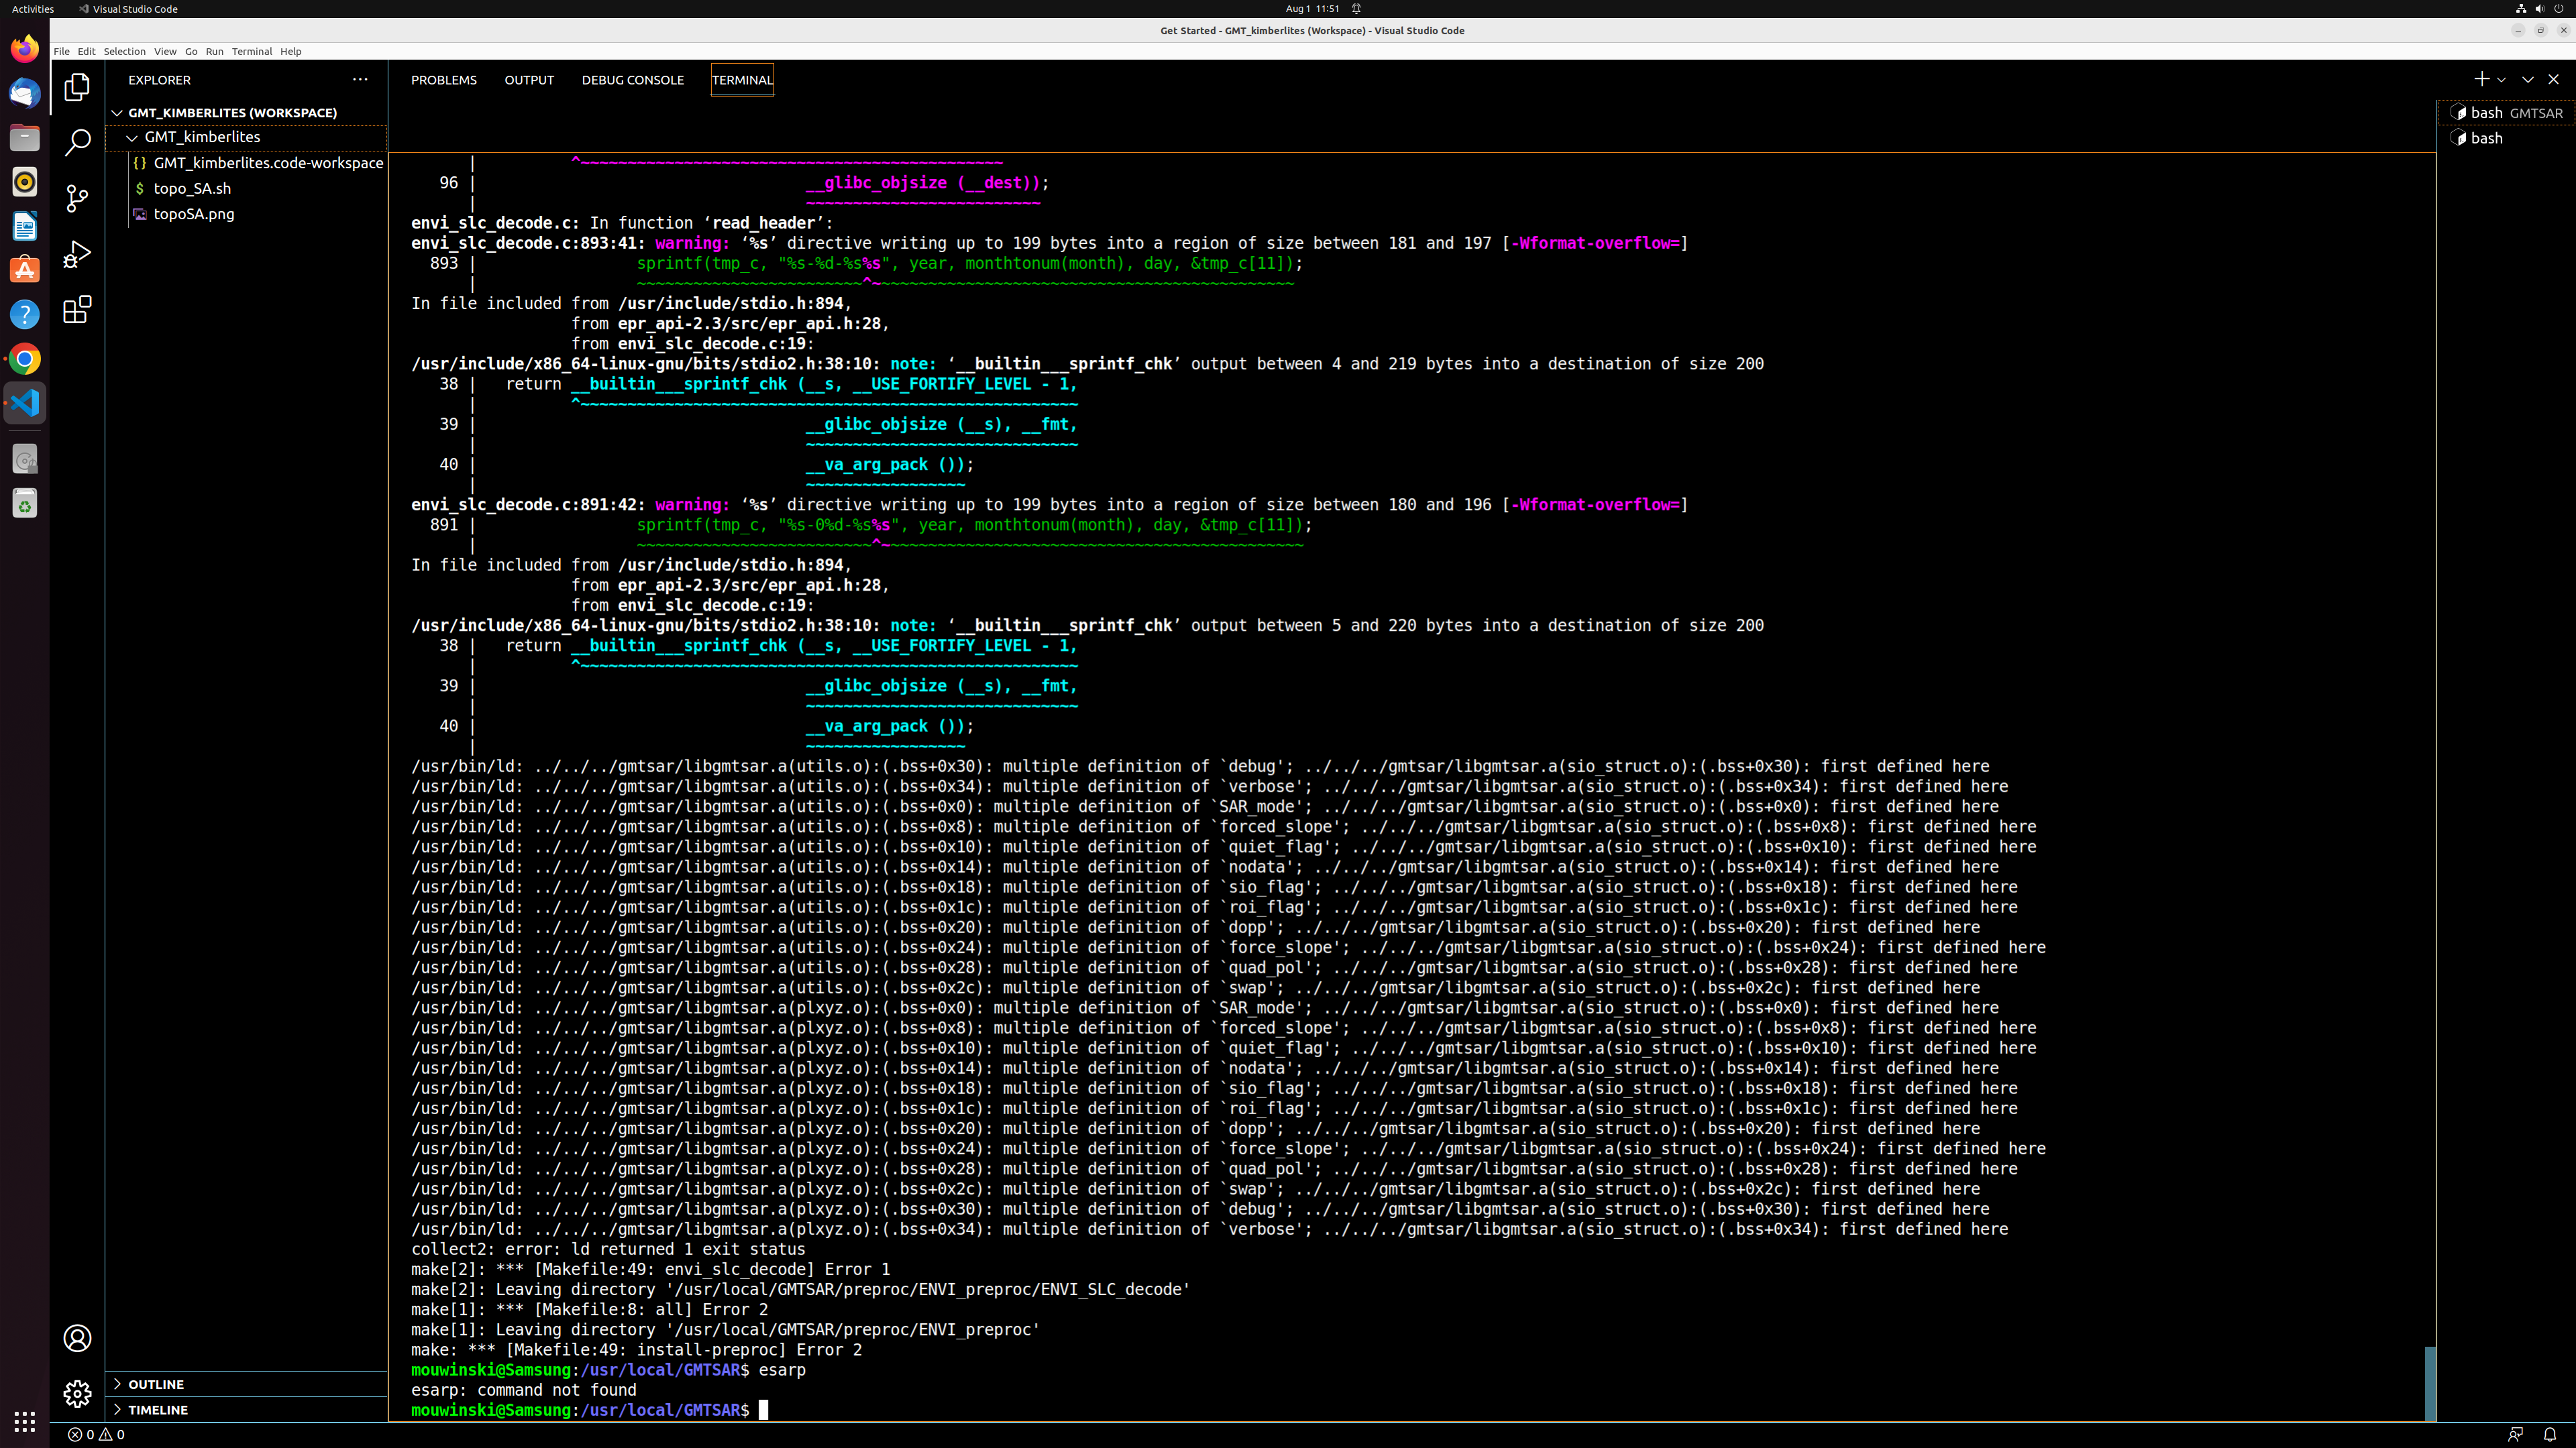
Task: Toggle the Explorer sidebar with its activity icon
Action: click(76, 87)
